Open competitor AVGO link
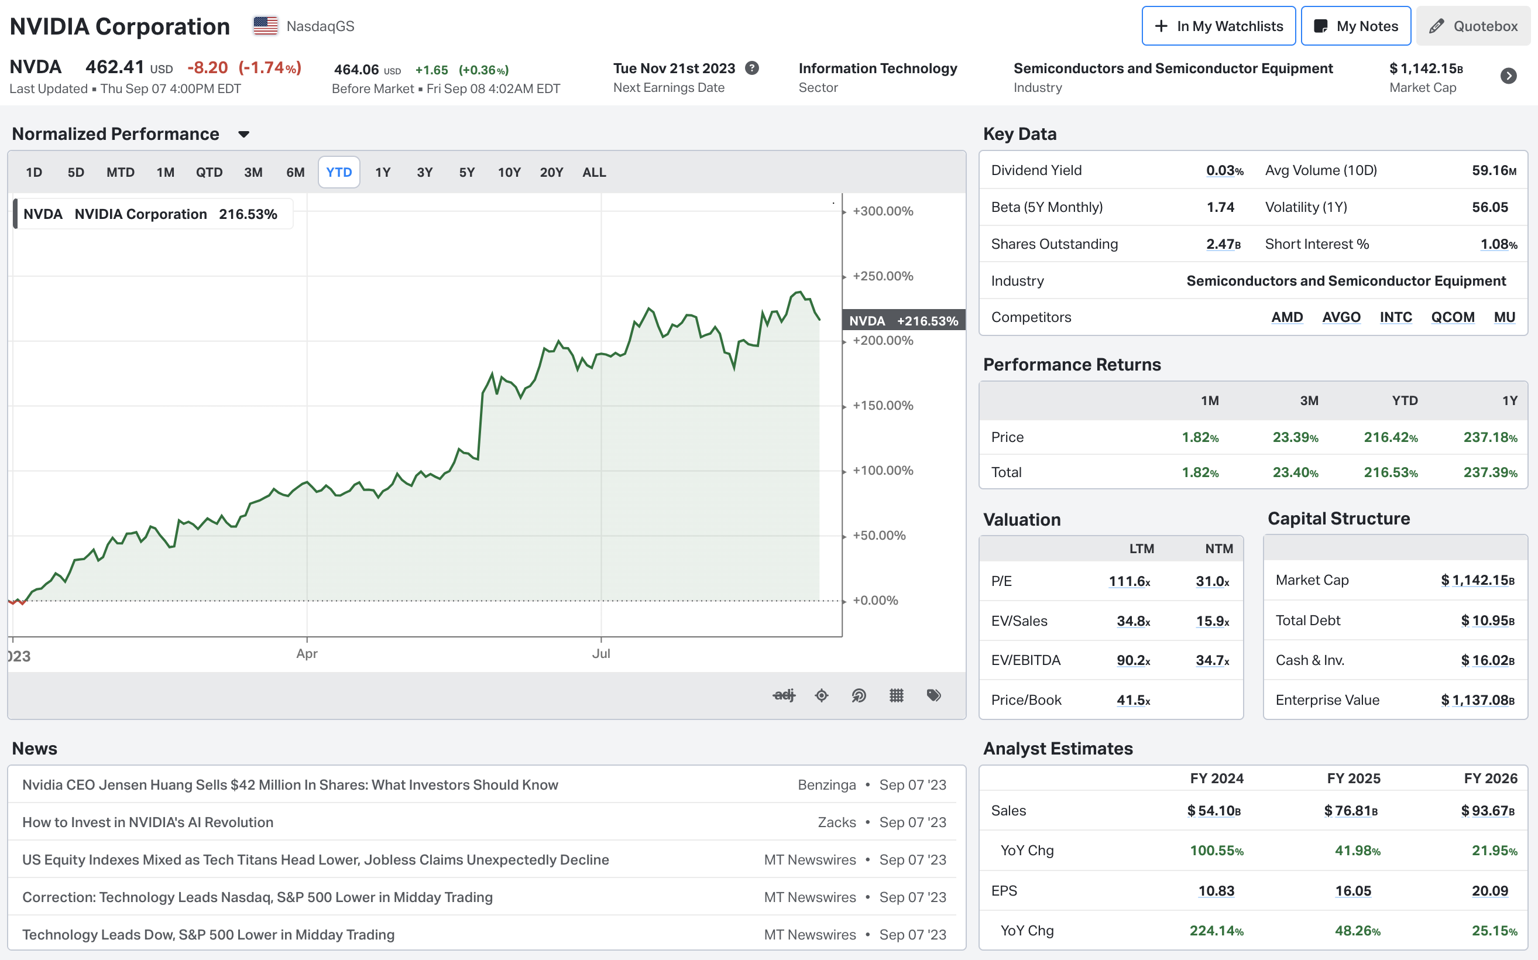Image resolution: width=1538 pixels, height=960 pixels. [x=1341, y=317]
